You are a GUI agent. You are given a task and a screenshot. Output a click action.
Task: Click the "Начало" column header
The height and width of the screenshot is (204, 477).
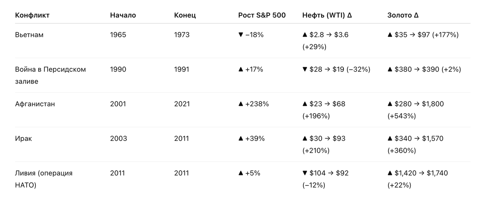(123, 16)
